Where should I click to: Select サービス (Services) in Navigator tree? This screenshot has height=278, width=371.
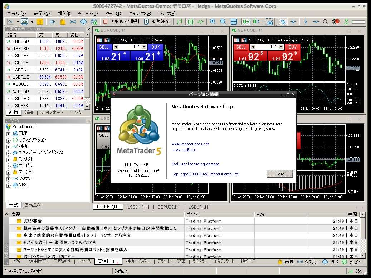(x=25, y=165)
